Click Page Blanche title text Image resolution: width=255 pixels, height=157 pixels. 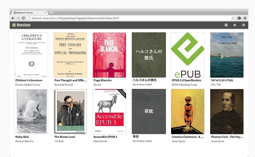103,80
